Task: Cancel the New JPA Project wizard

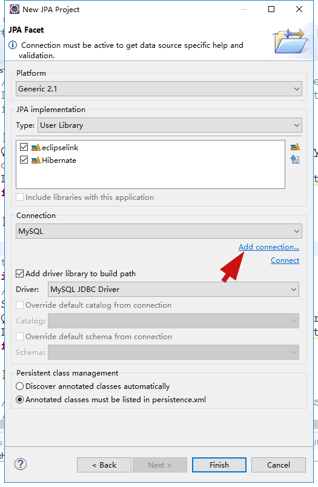Action: click(x=278, y=465)
